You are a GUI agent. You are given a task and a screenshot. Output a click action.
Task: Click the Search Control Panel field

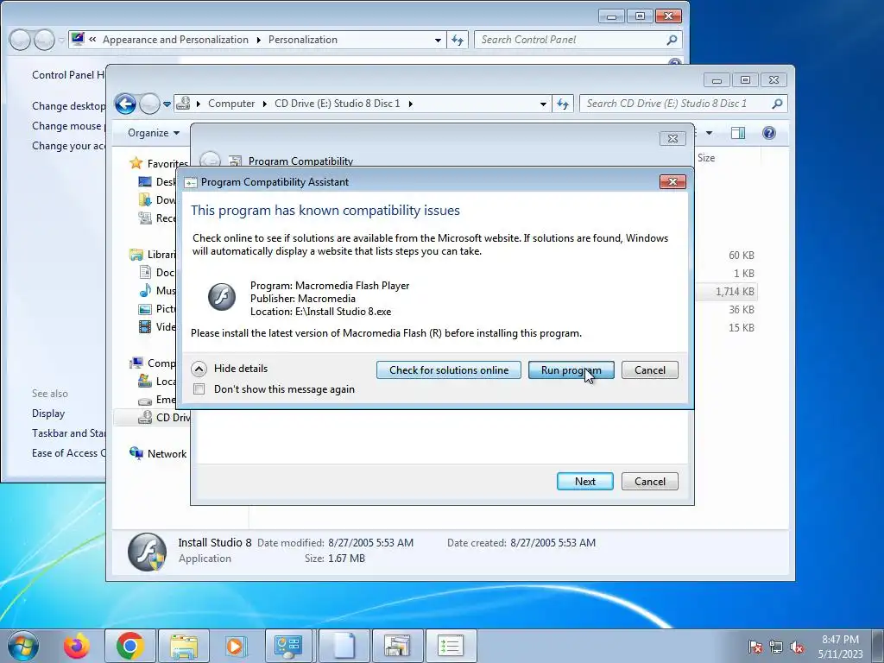(578, 40)
